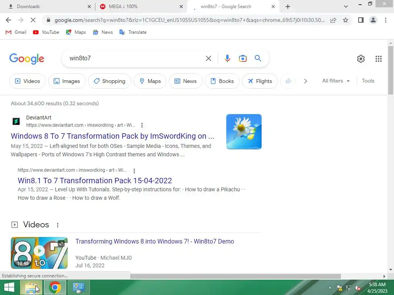
Task: Close the MEGA tab
Action: [x=181, y=7]
